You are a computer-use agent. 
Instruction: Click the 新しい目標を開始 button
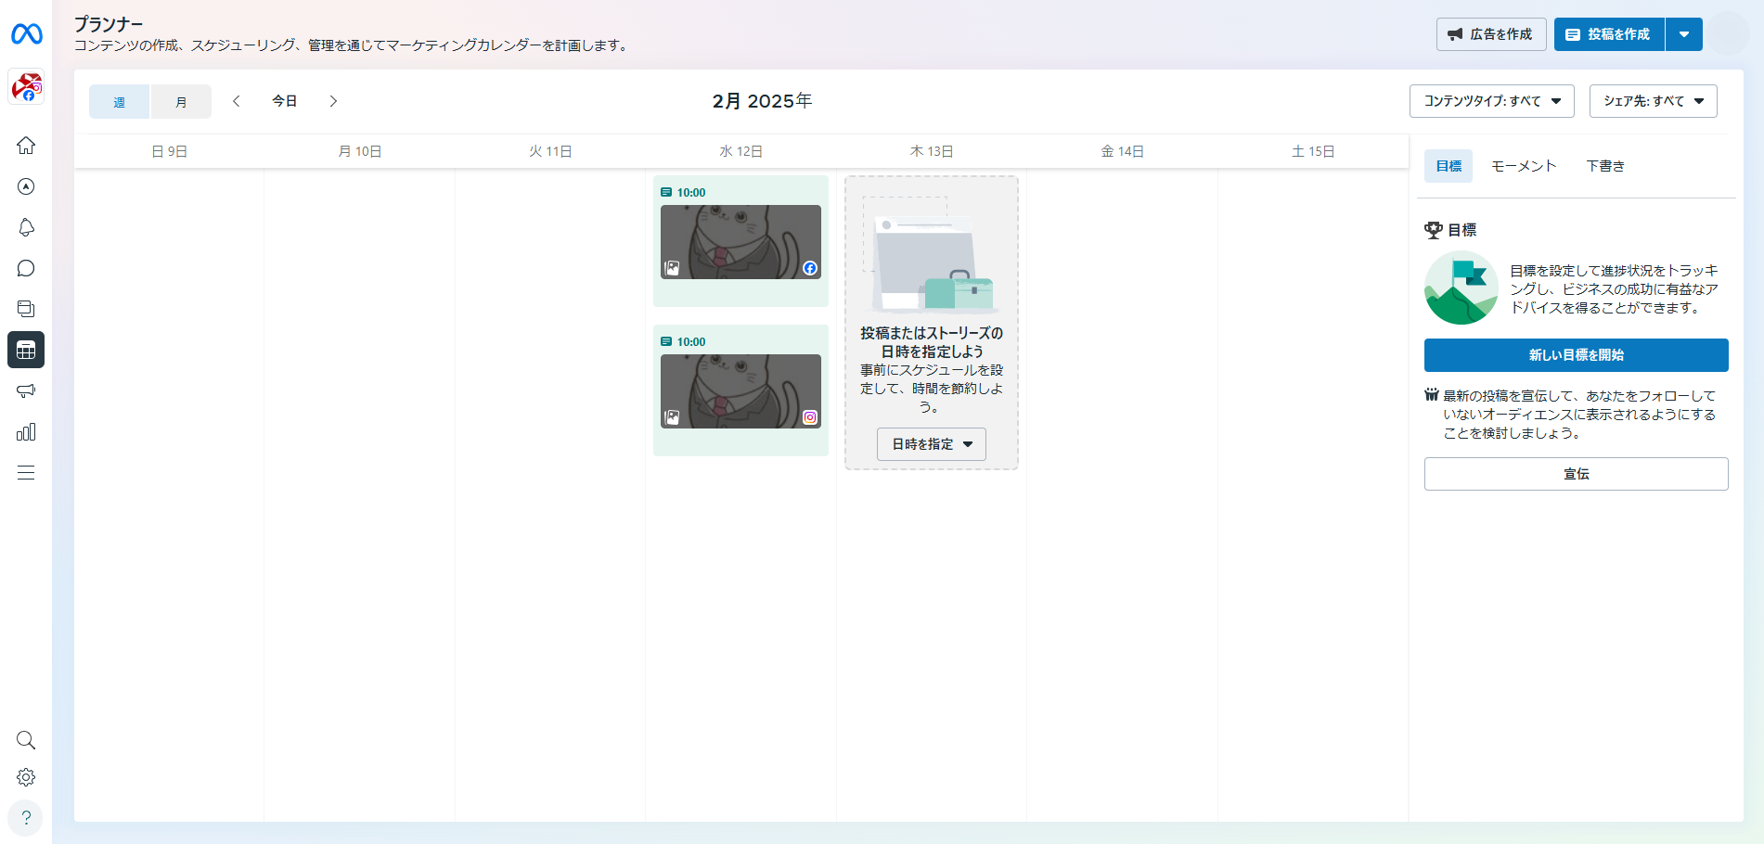[x=1576, y=355]
